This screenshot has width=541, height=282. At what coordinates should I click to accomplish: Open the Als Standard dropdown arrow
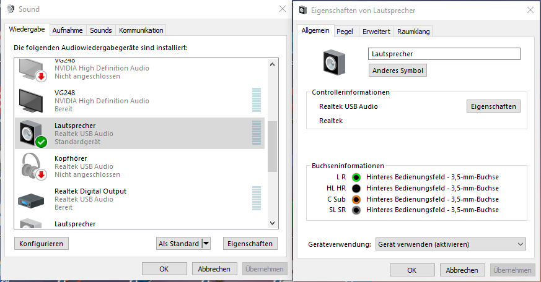(206, 244)
